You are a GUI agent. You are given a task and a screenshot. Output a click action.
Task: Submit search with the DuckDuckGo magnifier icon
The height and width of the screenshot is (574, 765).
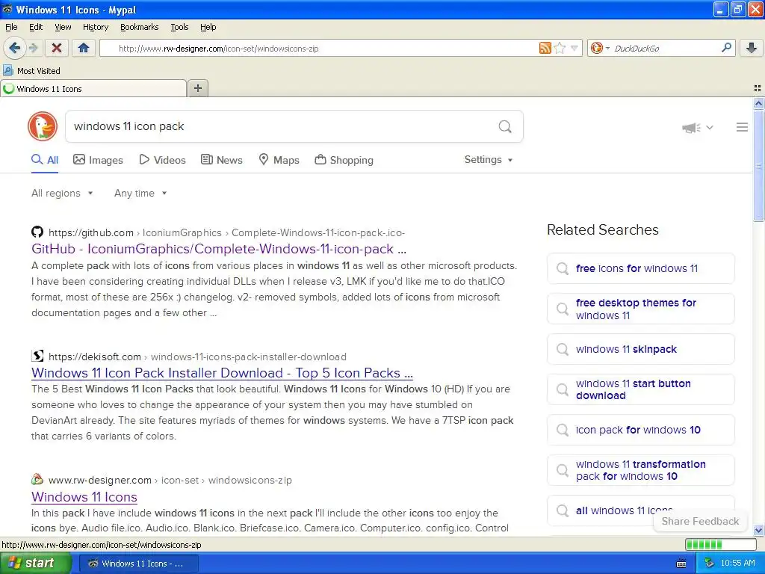pos(505,126)
